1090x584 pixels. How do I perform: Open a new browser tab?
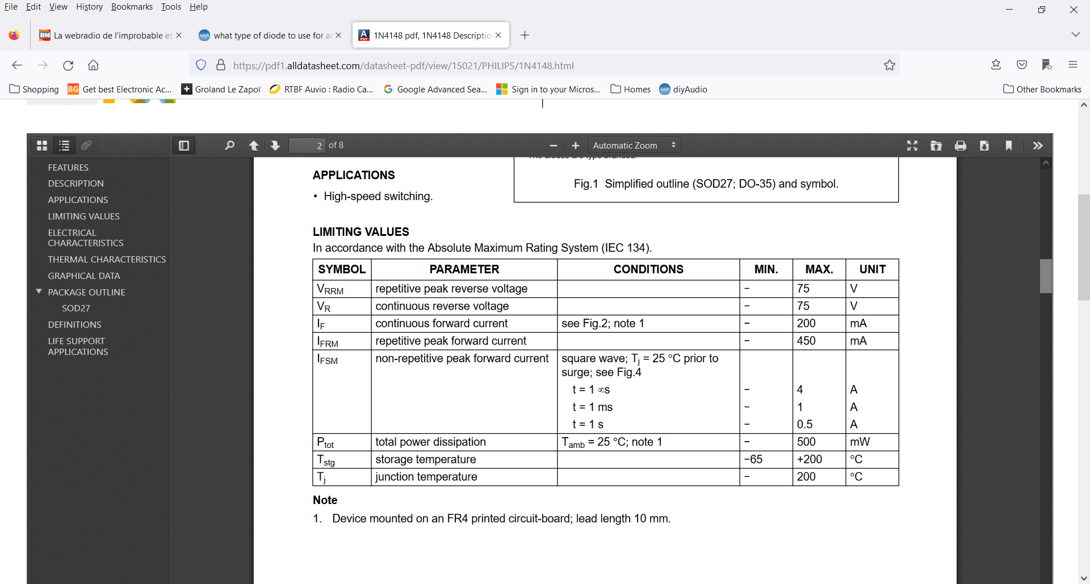click(x=525, y=35)
